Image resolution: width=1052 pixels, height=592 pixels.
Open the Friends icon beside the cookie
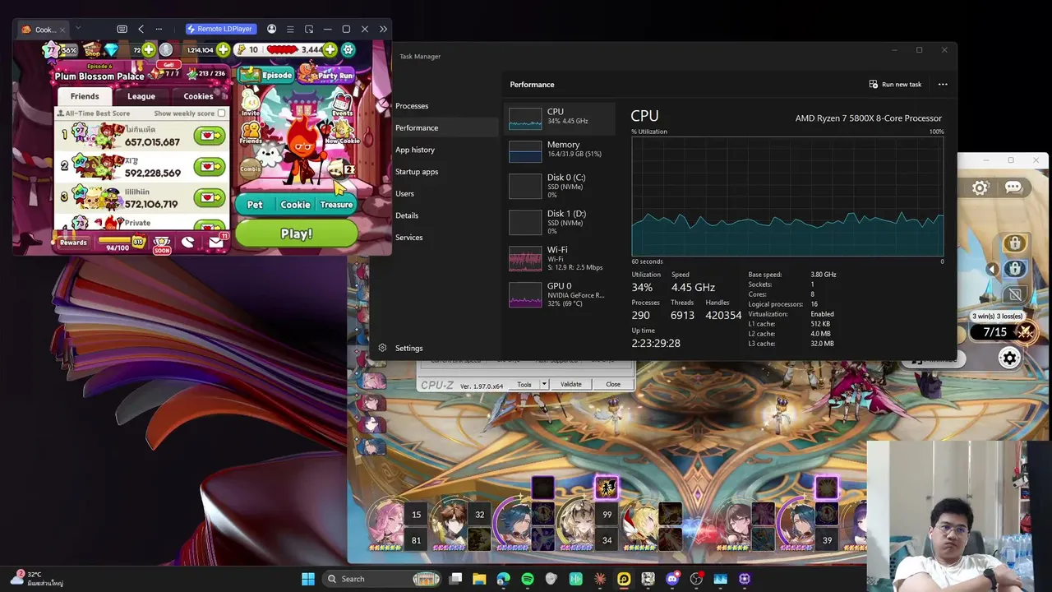pos(251,133)
